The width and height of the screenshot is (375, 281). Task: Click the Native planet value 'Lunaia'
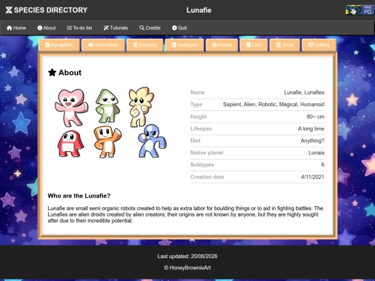click(316, 153)
